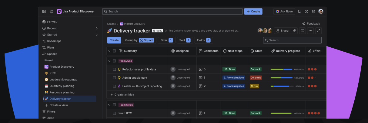The height and width of the screenshot is (123, 368).
Task: Click the view Search field
Action: pyautogui.click(x=292, y=40)
